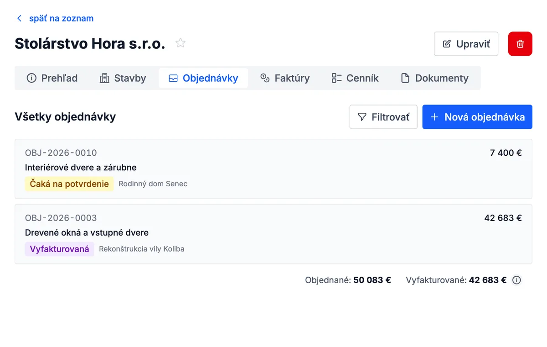Image resolution: width=547 pixels, height=347 pixels.
Task: Click the Vyfakturovaná status badge
Action: [60, 249]
